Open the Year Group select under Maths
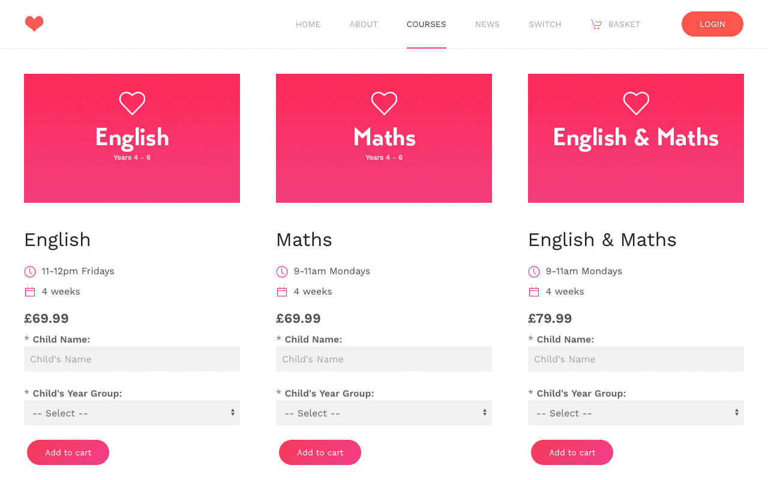Image resolution: width=768 pixels, height=480 pixels. coord(384,413)
